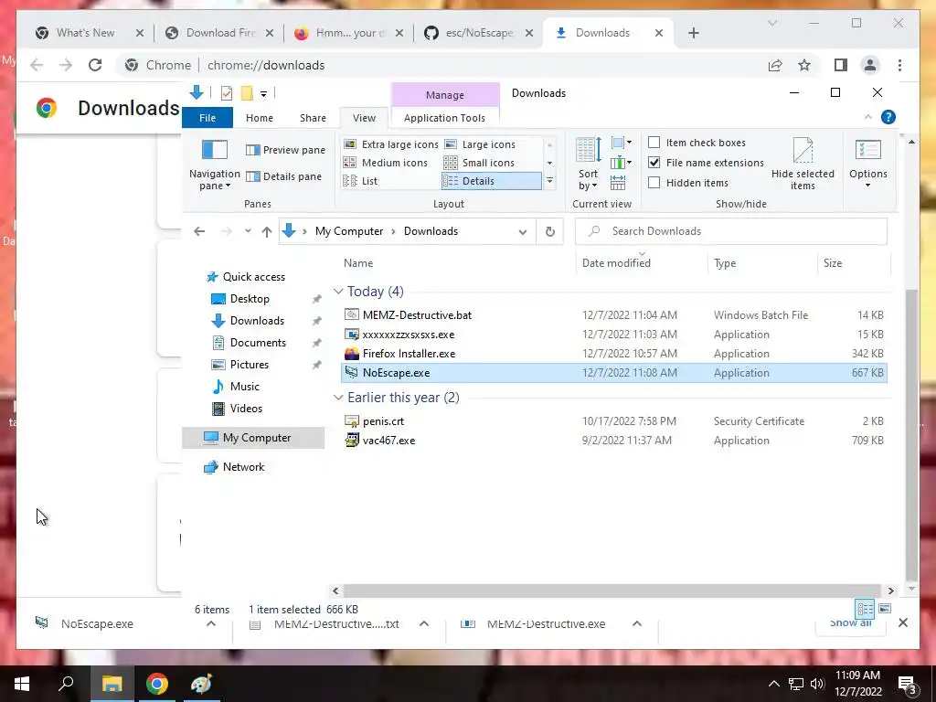Open new Chrome tab
This screenshot has width=936, height=702.
point(693,33)
